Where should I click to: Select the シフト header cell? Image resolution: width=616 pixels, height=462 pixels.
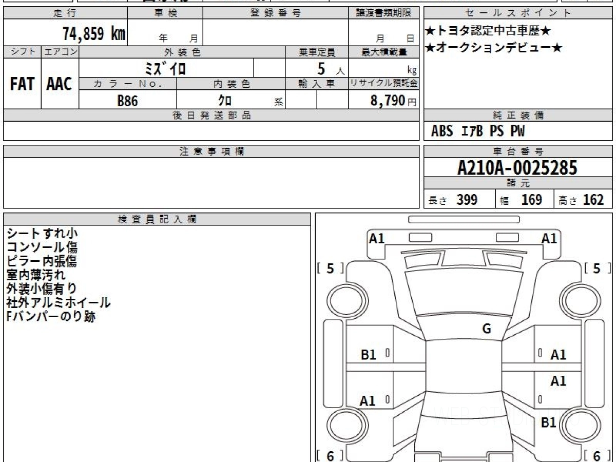point(22,52)
